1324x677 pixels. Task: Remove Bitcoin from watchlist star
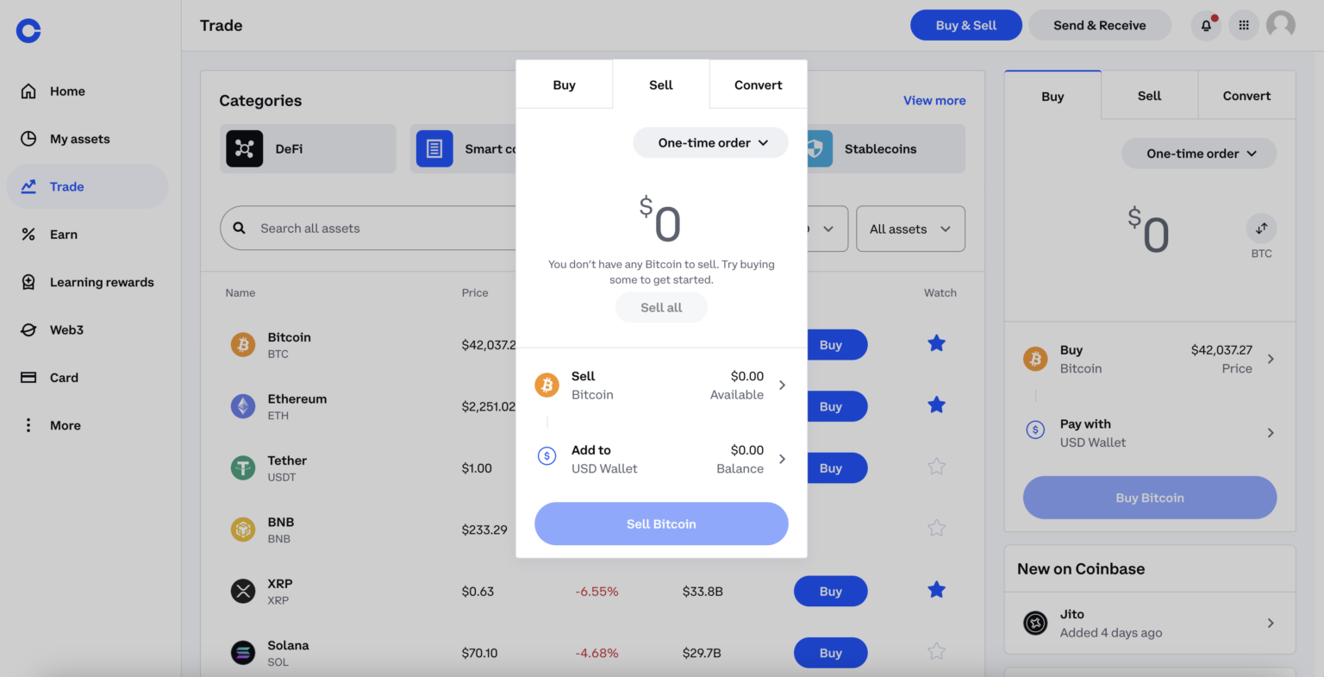click(937, 344)
